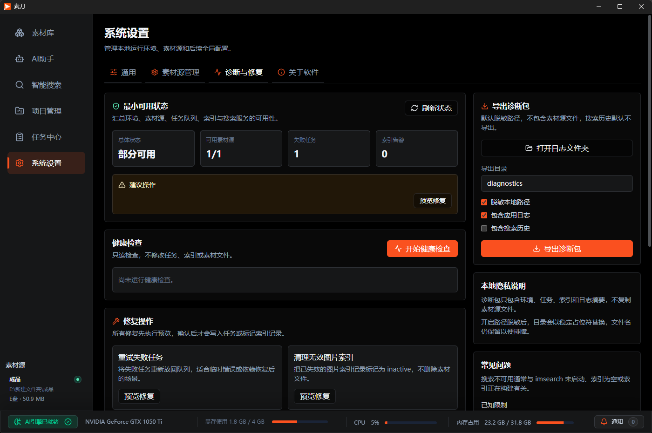The height and width of the screenshot is (433, 652).
Task: Uncheck the 包含应用日志 checkbox
Action: pos(484,215)
